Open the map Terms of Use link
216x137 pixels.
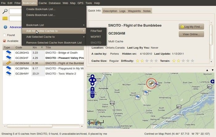coord(113,127)
